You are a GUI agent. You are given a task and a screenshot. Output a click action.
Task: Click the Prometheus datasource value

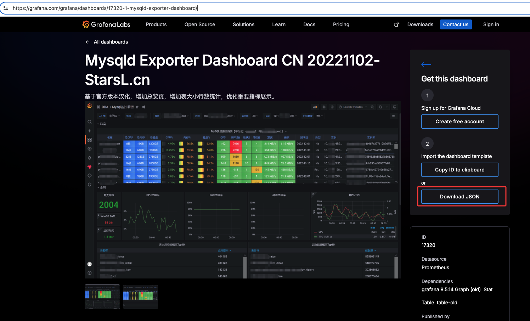pos(435,267)
